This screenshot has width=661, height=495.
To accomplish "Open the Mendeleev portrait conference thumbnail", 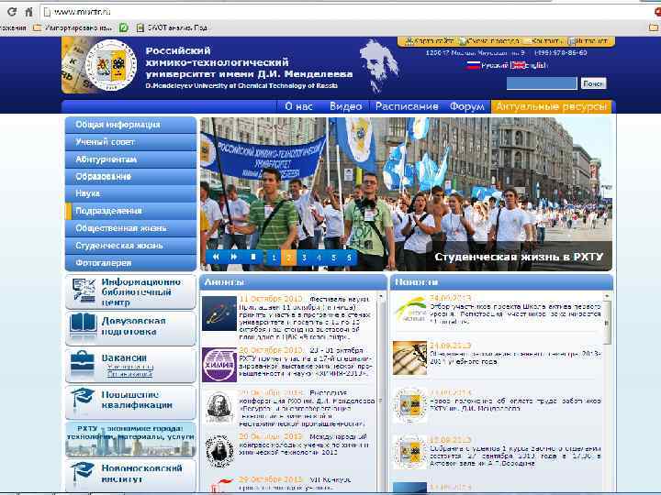I will coord(219,407).
